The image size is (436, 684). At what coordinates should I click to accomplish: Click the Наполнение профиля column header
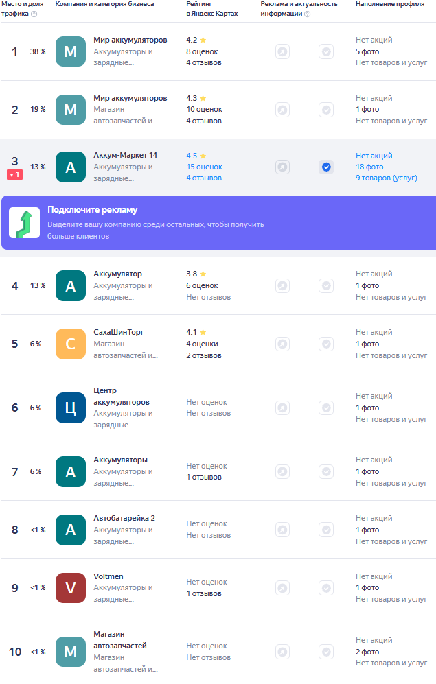[x=390, y=4]
